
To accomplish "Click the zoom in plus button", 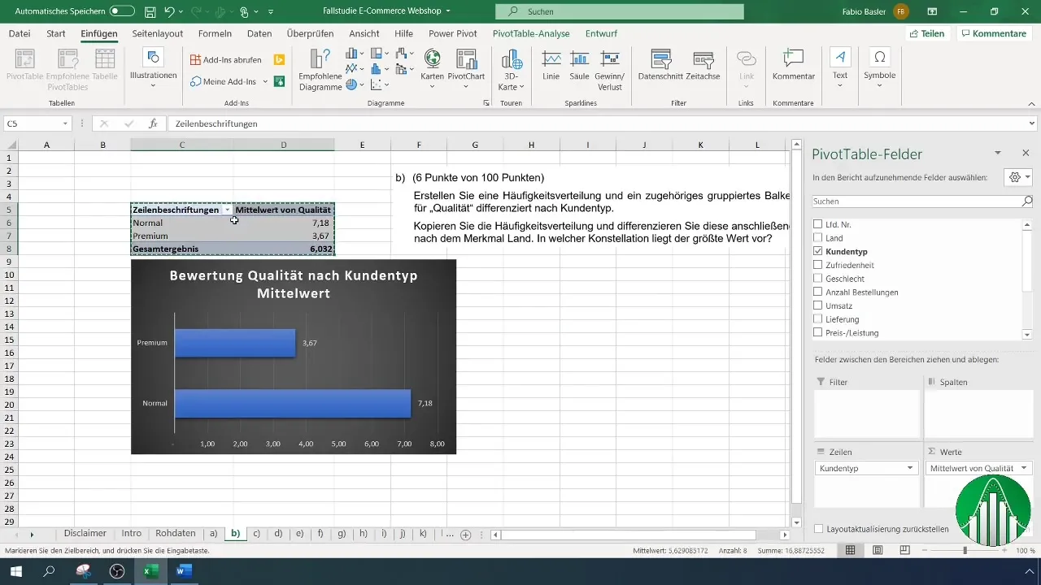I will click(1003, 550).
